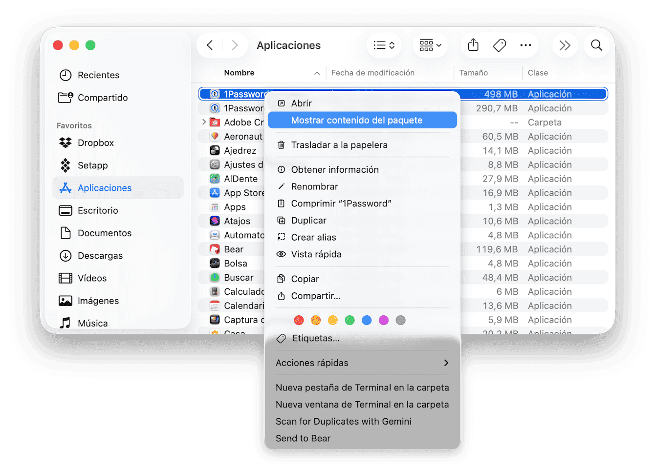Choose Scan for Duplicates with Gemini
655x469 pixels.
(x=362, y=422)
